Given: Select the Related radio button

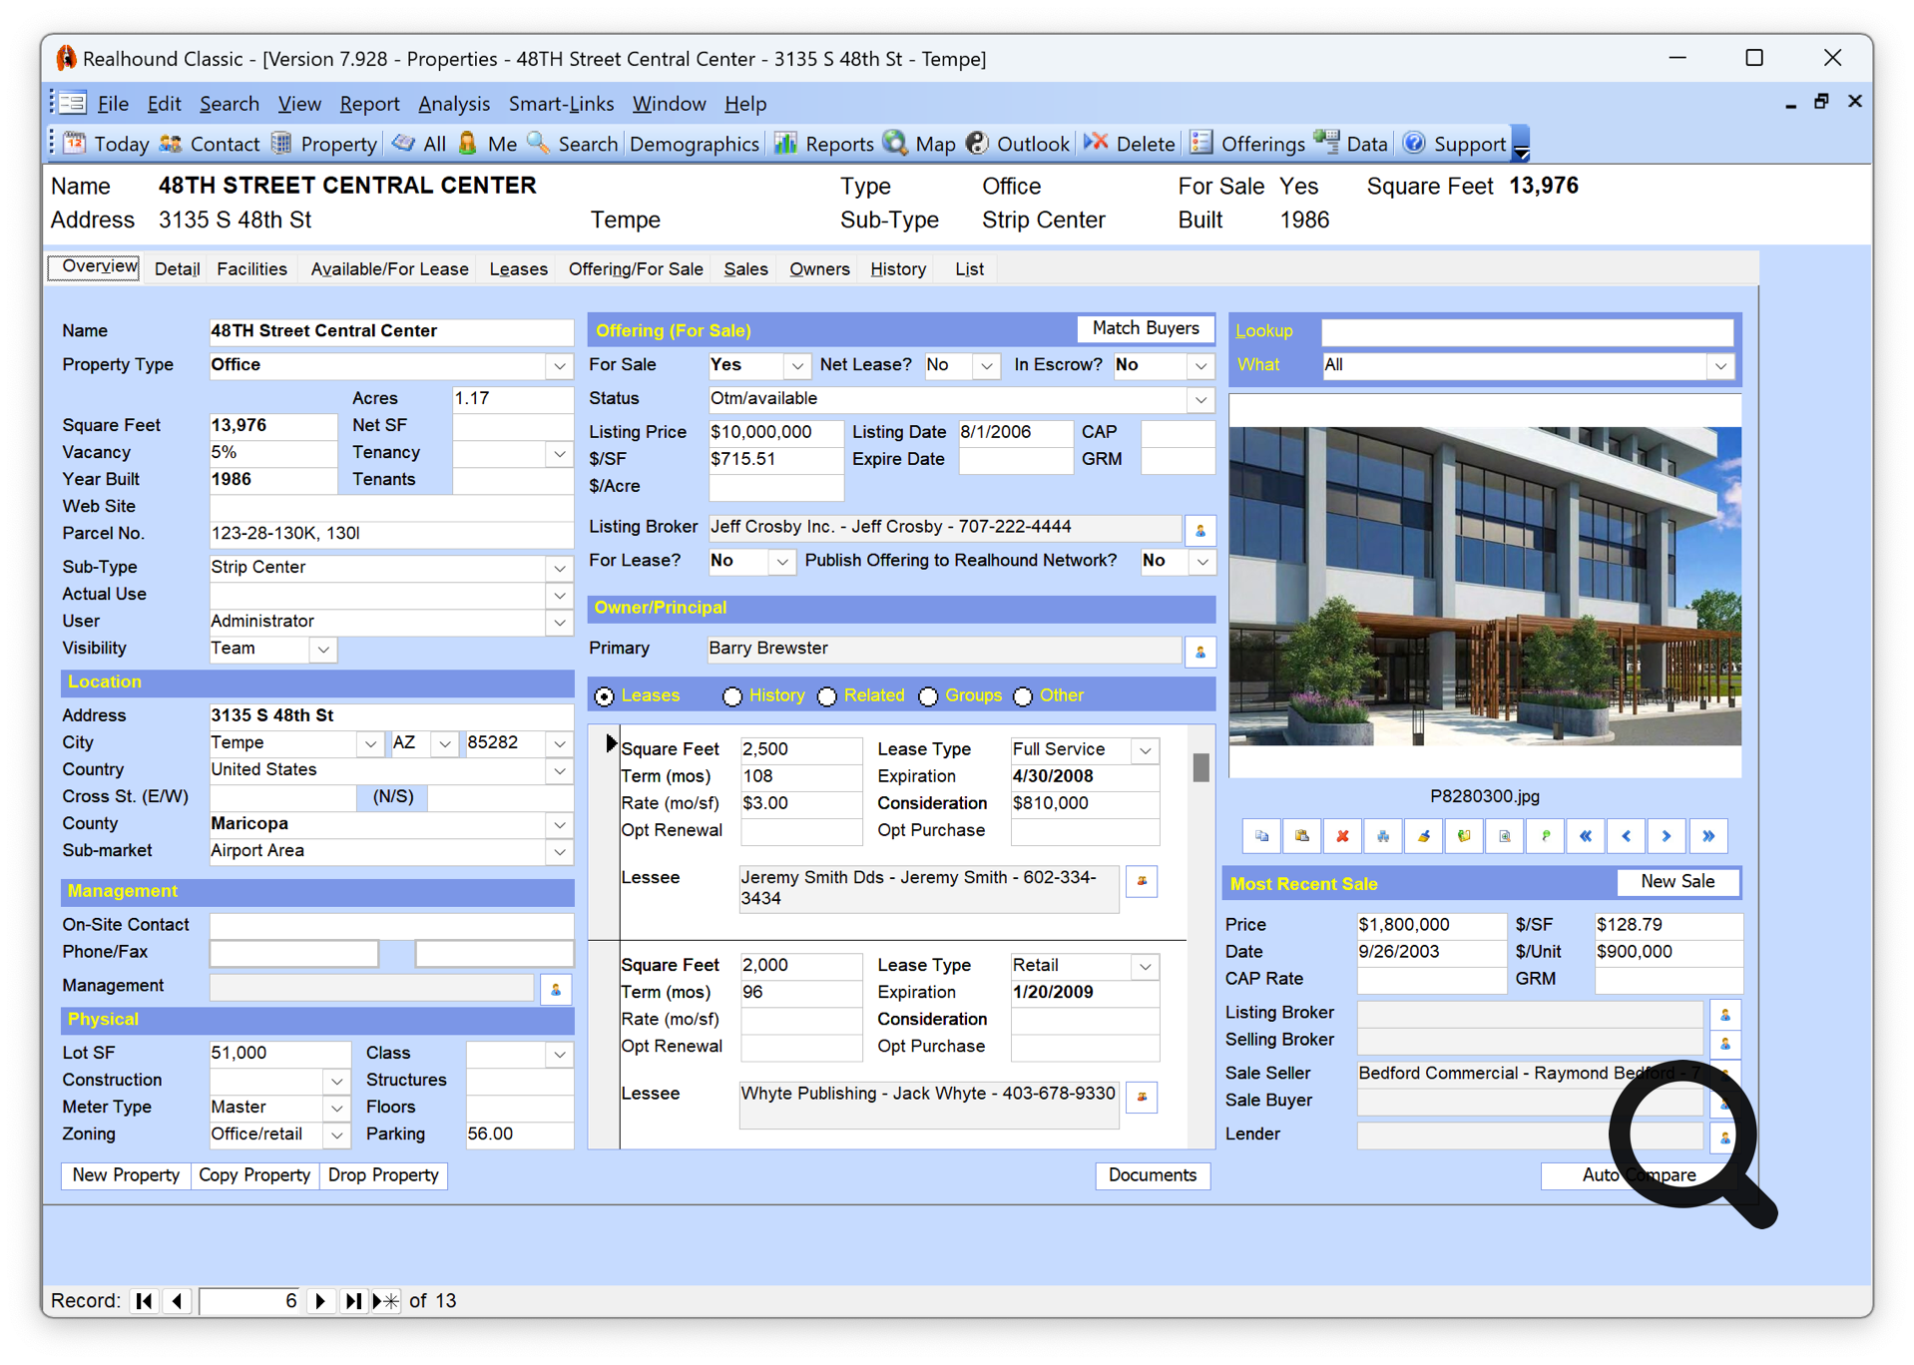Looking at the screenshot, I should pyautogui.click(x=827, y=696).
